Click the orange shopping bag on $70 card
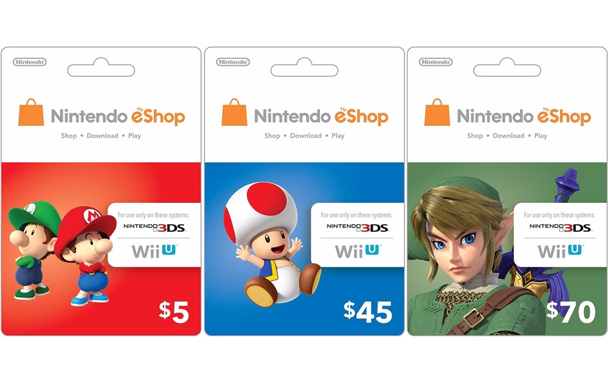Image resolution: width=608 pixels, height=392 pixels. point(437,112)
